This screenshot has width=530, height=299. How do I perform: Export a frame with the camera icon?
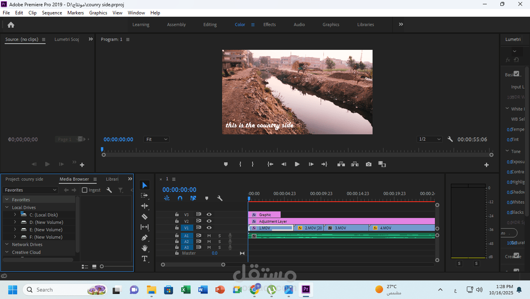click(x=369, y=164)
